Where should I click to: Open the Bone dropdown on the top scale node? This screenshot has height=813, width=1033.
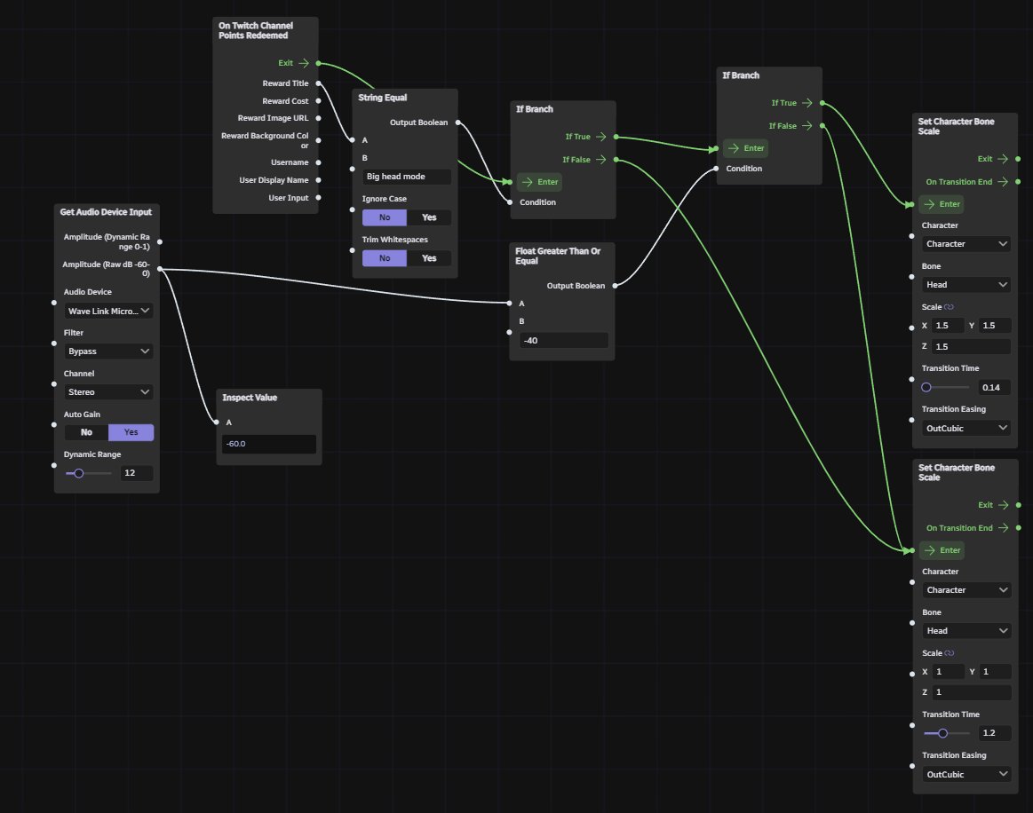point(965,285)
